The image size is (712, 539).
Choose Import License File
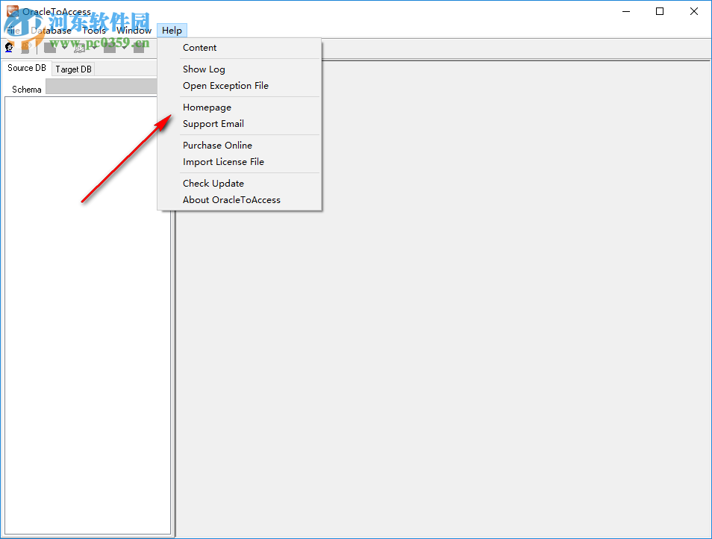240,162
